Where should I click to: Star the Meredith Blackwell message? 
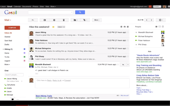(118, 64)
